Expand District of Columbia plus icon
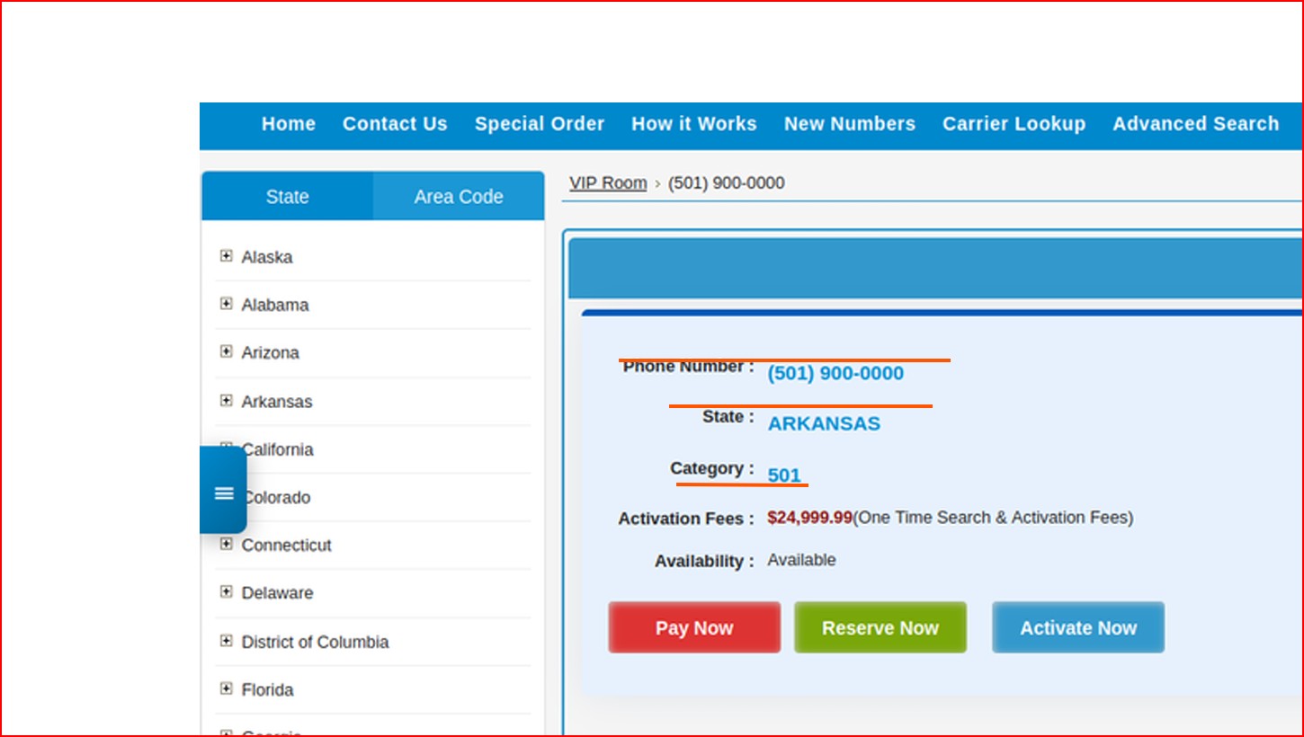This screenshot has height=737, width=1304. (x=226, y=641)
